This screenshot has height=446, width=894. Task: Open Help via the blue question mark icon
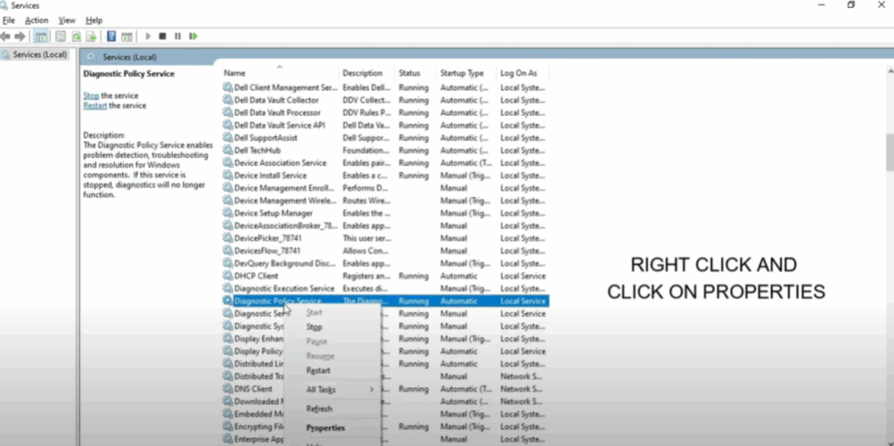[x=111, y=37]
